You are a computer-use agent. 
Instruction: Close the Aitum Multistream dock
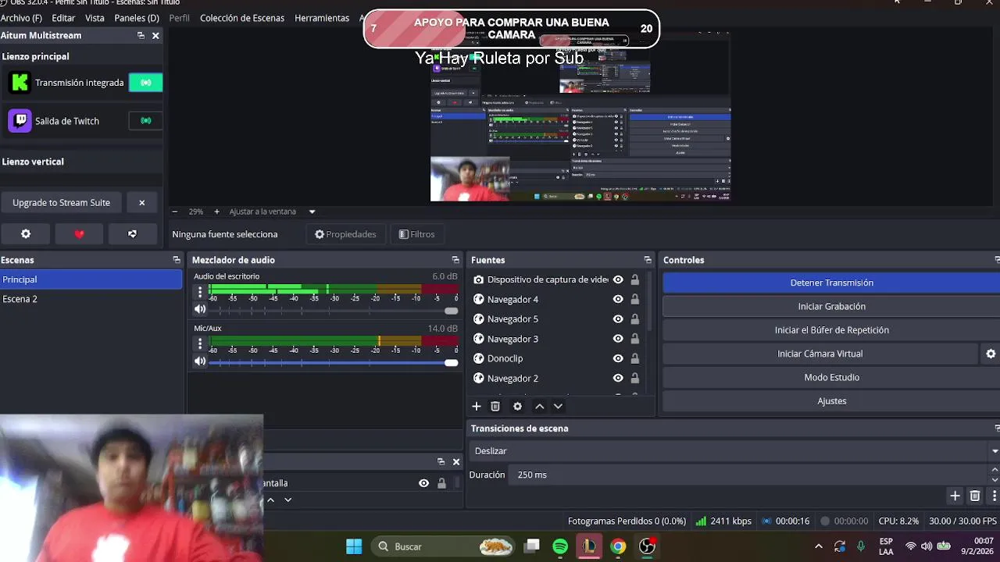[155, 35]
